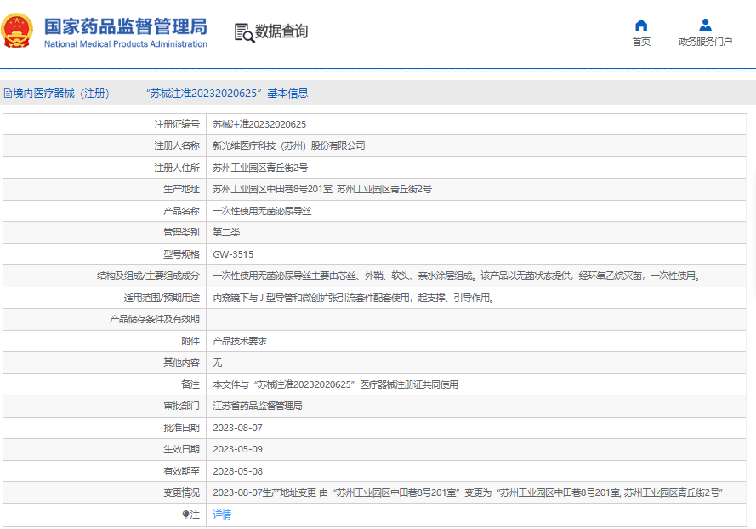Click the 变更情况 label
Viewport: 756px width, 529px height.
click(181, 492)
